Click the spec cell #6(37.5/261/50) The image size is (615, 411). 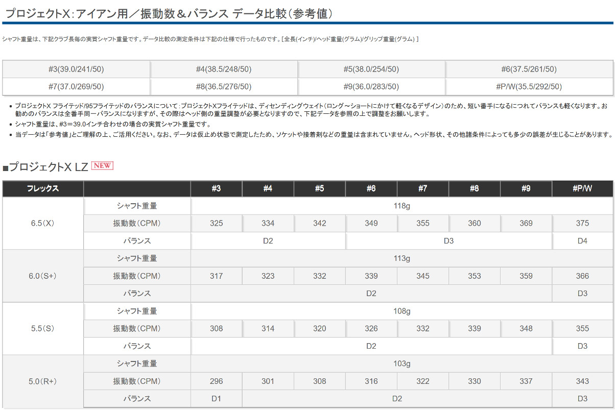pyautogui.click(x=529, y=69)
